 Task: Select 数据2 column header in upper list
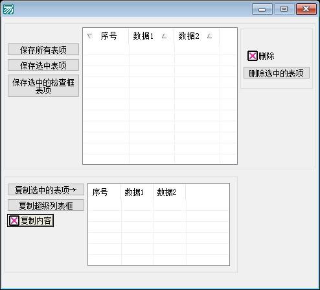click(x=196, y=36)
